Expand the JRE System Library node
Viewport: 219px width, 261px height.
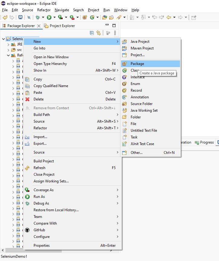point(8,45)
